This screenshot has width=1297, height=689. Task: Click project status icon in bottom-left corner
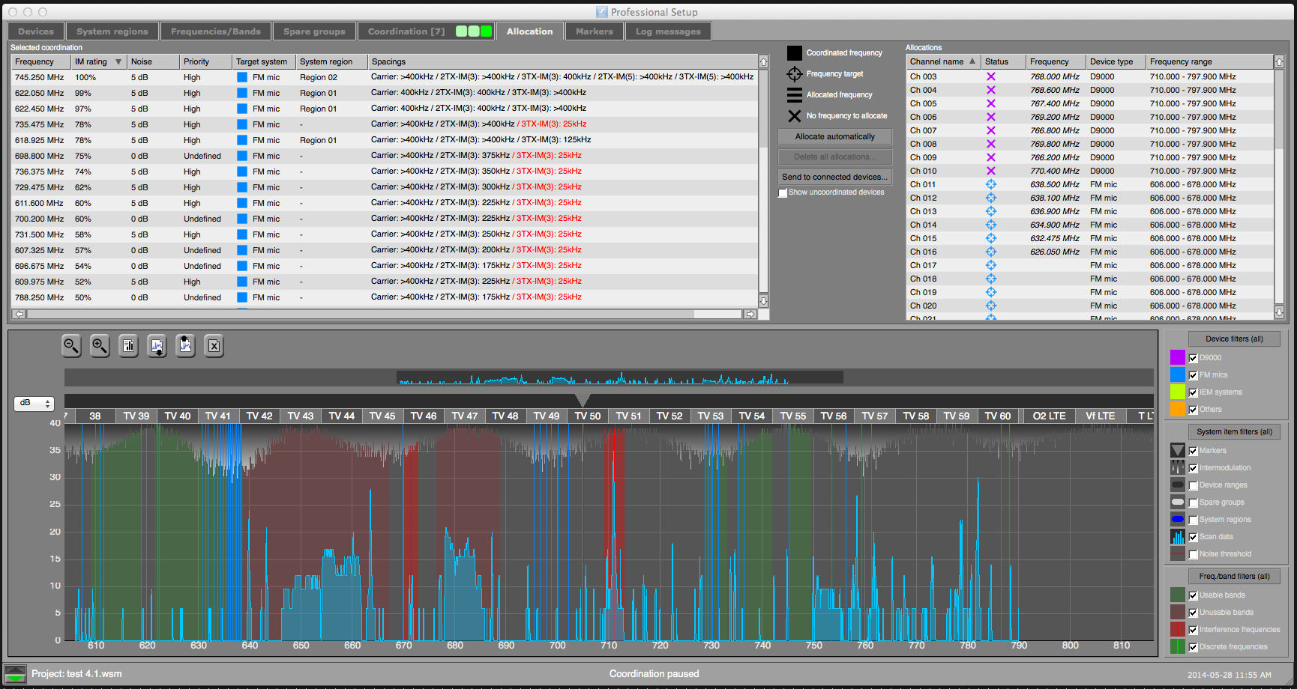(x=15, y=673)
